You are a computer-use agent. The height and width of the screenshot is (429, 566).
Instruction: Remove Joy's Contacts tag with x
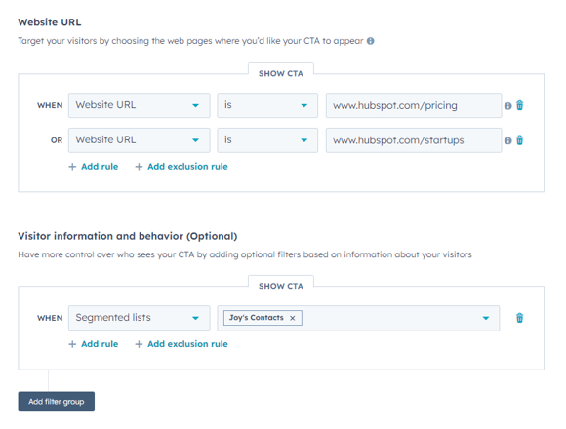click(x=293, y=318)
